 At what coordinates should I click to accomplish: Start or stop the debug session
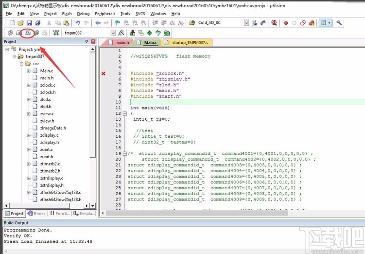click(x=274, y=23)
